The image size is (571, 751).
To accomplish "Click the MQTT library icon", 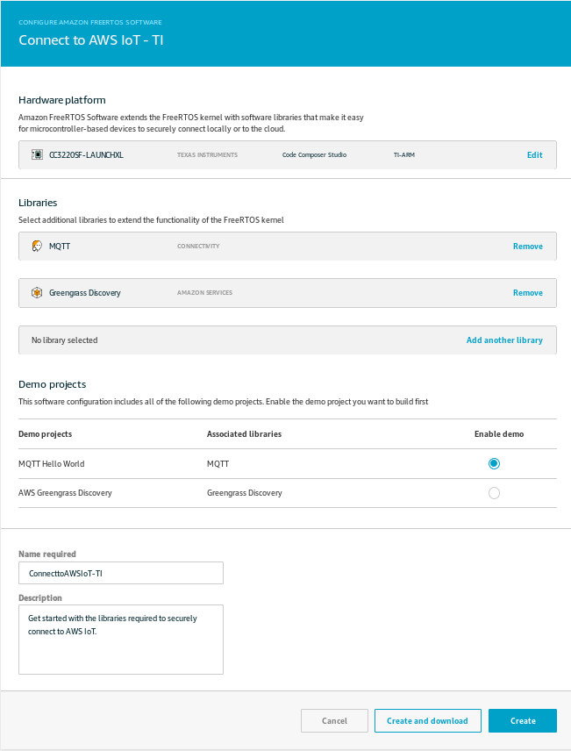I will pyautogui.click(x=37, y=247).
